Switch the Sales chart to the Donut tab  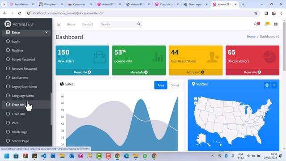(175, 85)
